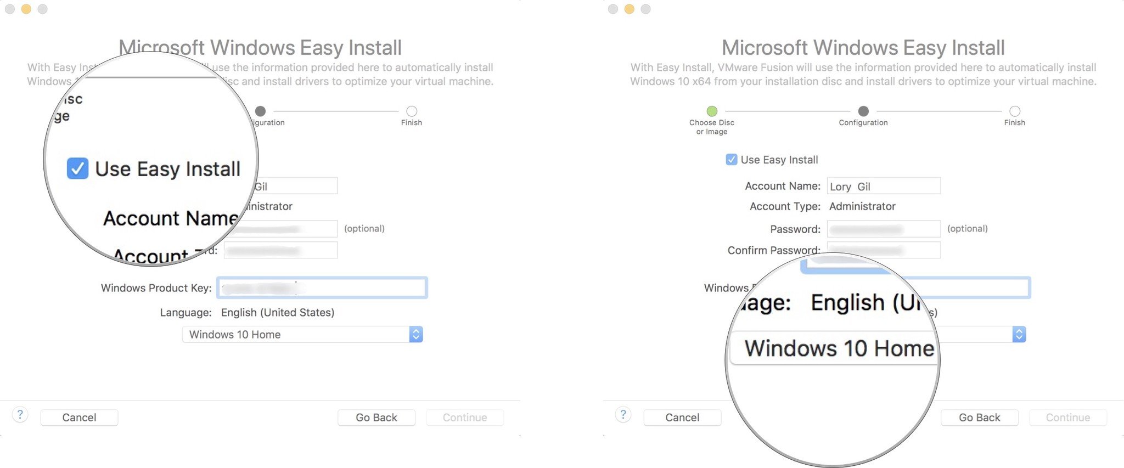
Task: Select right window Microsoft Windows Easy Install title
Action: 863,48
